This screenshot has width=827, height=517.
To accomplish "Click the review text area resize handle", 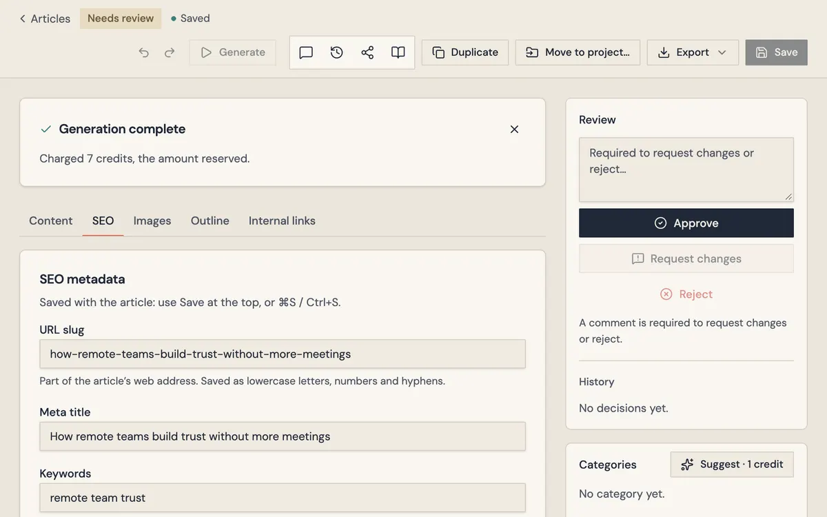I will [788, 196].
